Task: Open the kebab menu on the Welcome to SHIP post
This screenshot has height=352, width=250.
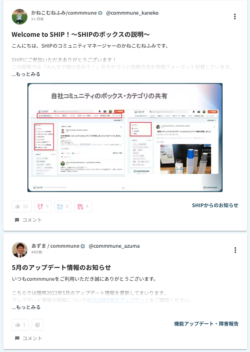Action: click(x=235, y=17)
